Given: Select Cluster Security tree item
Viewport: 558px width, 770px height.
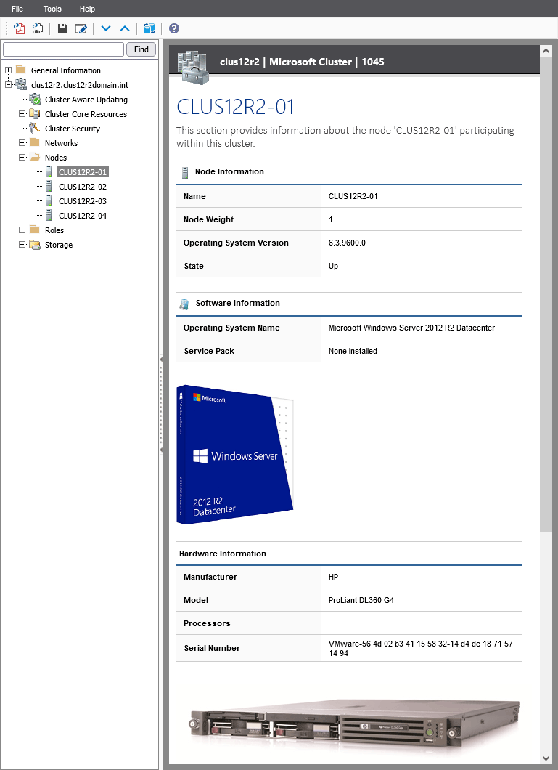Looking at the screenshot, I should point(73,129).
